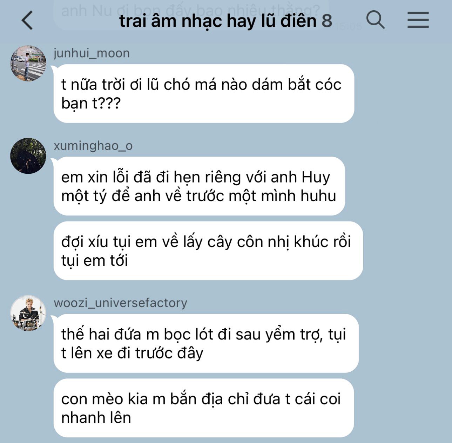
Task: Tap xuminghao_o's profile avatar
Action: pyautogui.click(x=28, y=156)
